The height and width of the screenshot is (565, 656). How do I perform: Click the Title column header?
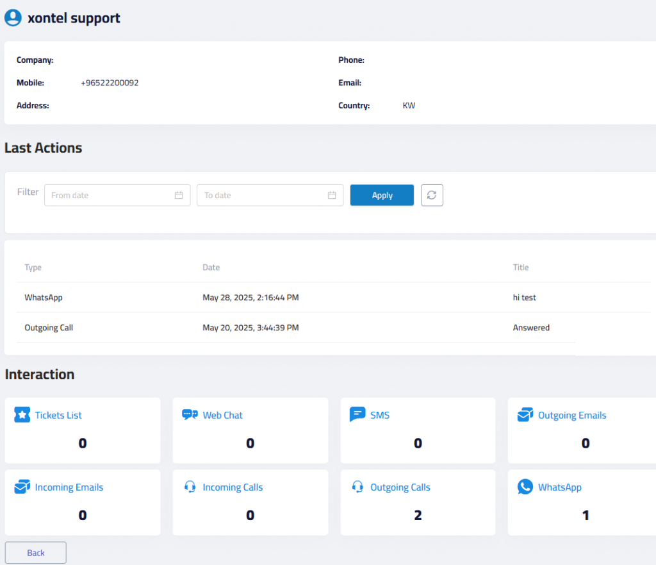(x=521, y=267)
